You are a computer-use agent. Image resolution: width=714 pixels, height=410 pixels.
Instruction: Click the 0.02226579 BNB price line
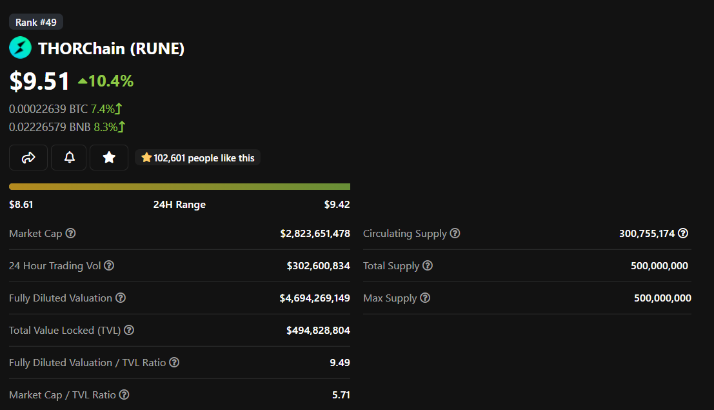(x=67, y=127)
